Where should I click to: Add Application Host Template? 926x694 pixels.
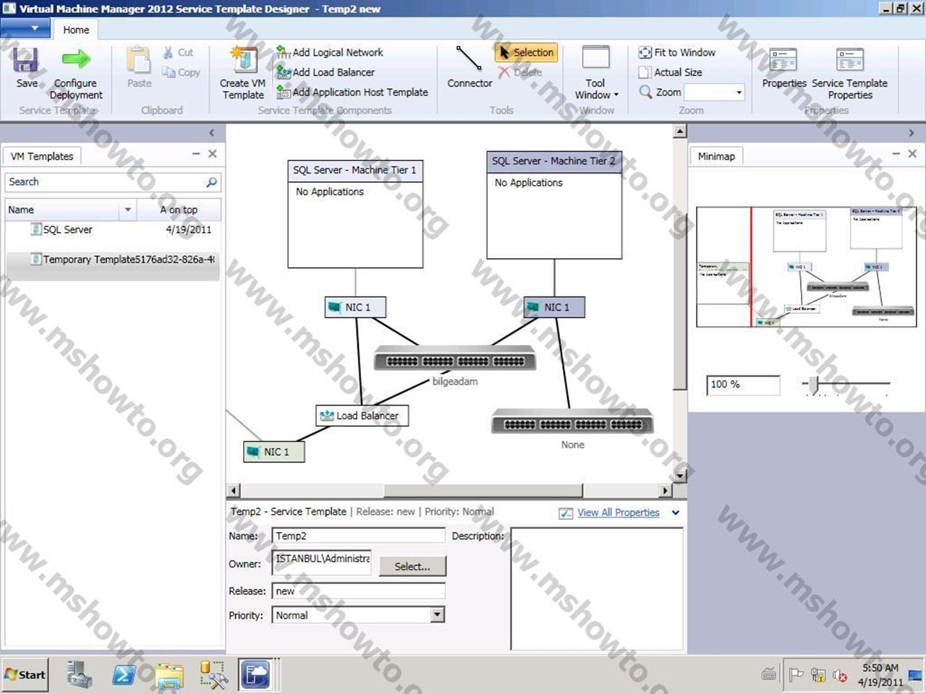[x=352, y=92]
